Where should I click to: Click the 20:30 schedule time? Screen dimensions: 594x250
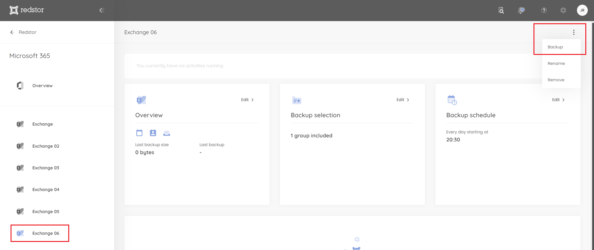click(453, 140)
